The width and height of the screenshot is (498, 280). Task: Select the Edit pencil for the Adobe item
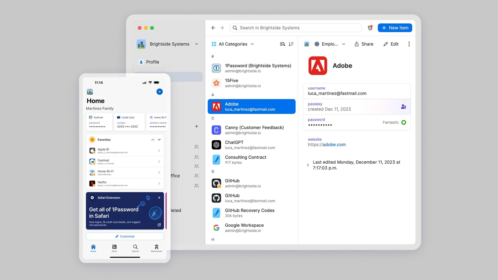[x=391, y=44]
